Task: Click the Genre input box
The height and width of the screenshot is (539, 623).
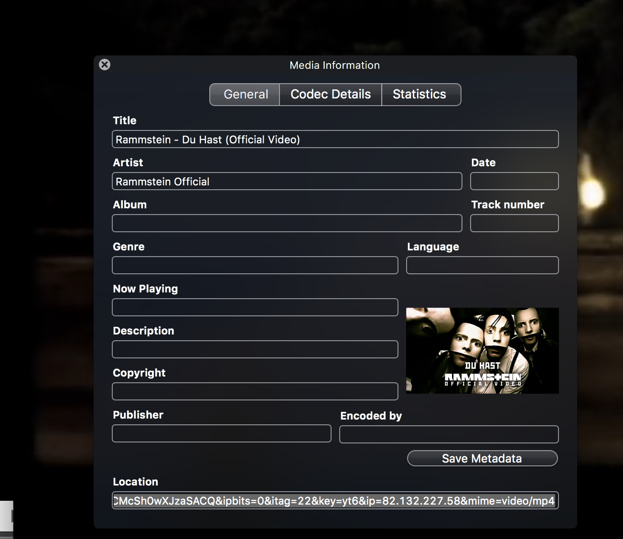Action: 255,266
